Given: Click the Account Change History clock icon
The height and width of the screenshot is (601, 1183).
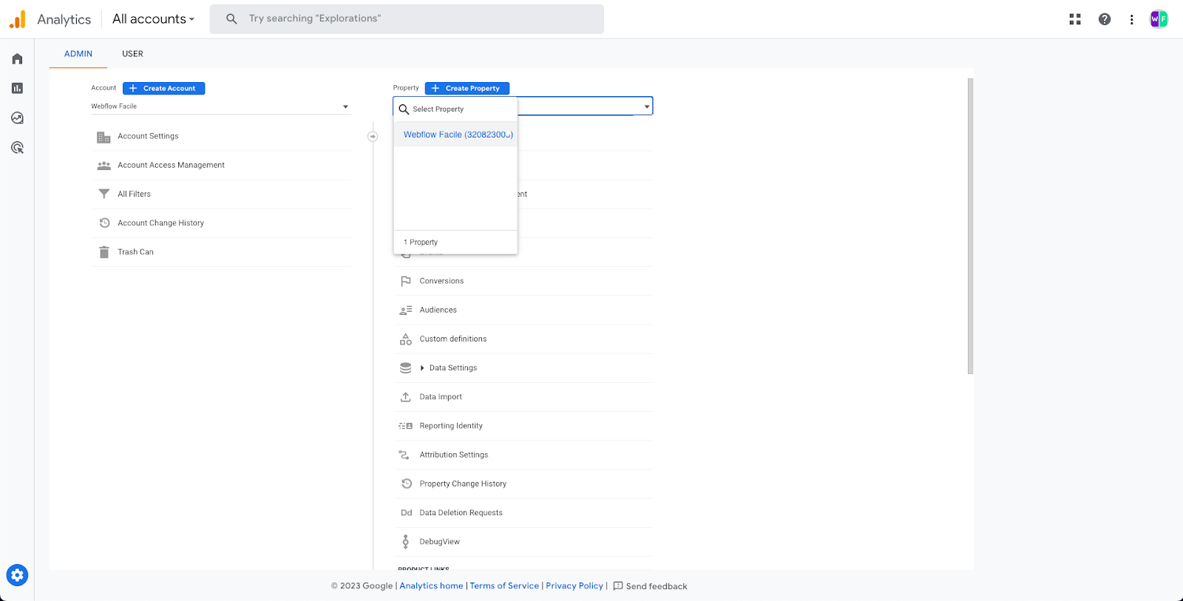Looking at the screenshot, I should [104, 223].
